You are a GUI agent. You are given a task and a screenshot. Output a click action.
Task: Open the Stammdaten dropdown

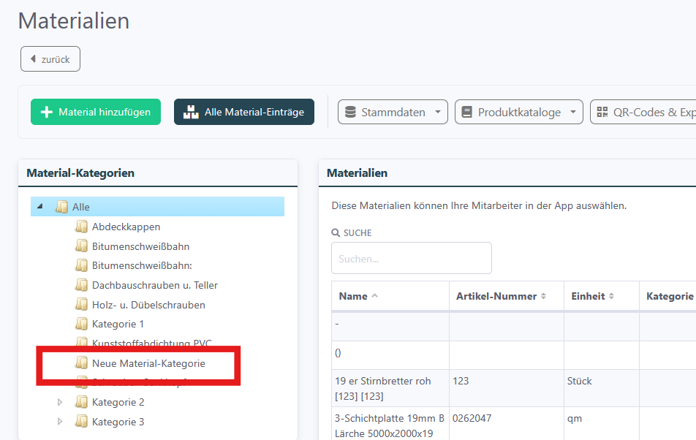pyautogui.click(x=393, y=112)
